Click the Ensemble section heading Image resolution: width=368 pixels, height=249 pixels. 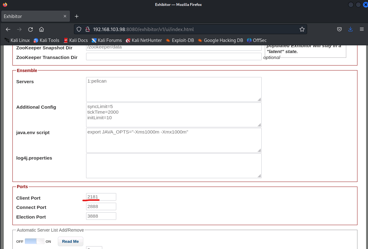coord(27,70)
